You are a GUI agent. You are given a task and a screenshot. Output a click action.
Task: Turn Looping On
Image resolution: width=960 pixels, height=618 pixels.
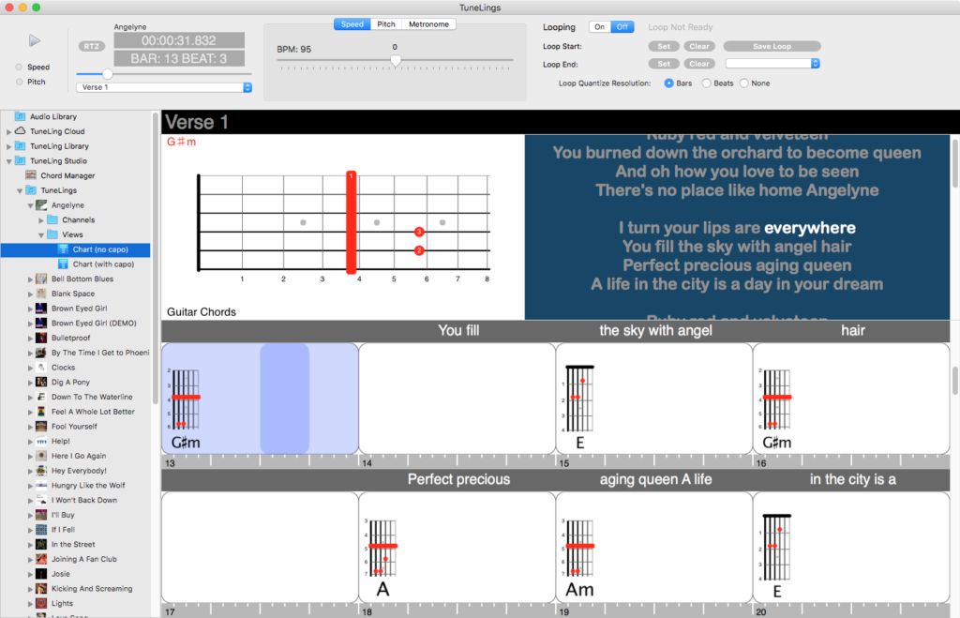tap(600, 27)
